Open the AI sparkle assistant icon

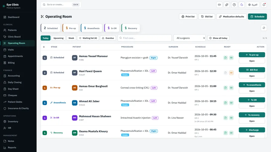(227, 5)
